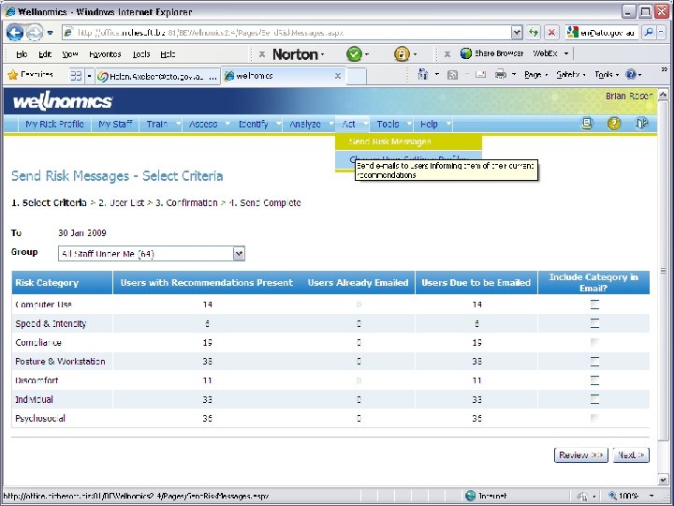This screenshot has width=674, height=506.
Task: Click the browser Forward arrow button
Action: 35,32
